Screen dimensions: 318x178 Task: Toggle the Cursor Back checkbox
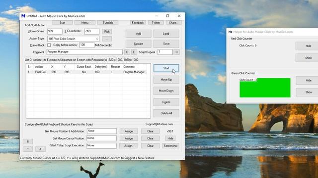pos(49,45)
